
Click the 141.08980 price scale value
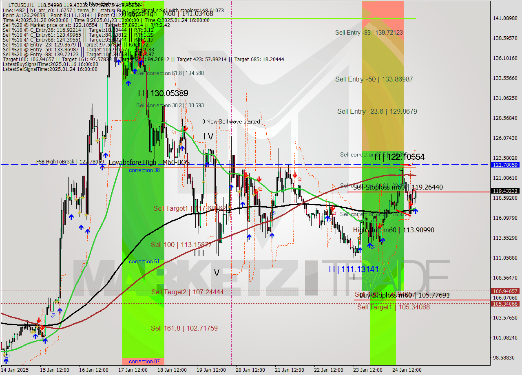505,18
